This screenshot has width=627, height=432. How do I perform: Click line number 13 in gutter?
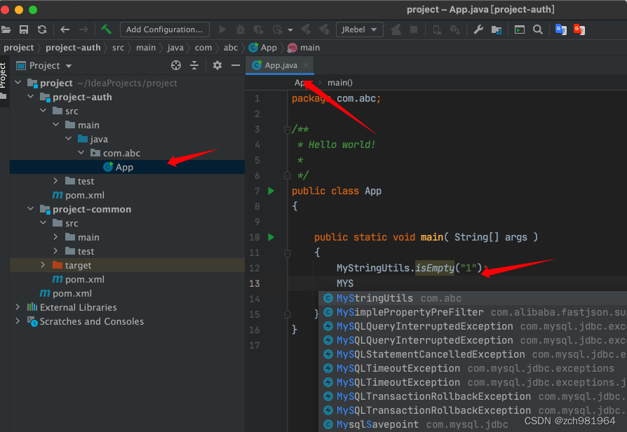tap(255, 283)
